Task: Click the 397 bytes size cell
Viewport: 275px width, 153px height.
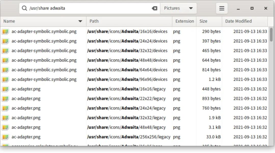Action: pos(211,41)
